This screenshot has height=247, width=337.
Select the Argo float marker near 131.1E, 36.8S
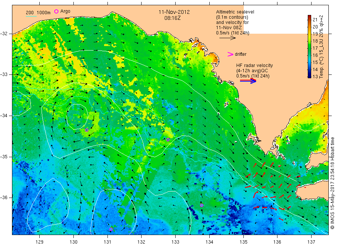click(x=111, y=229)
